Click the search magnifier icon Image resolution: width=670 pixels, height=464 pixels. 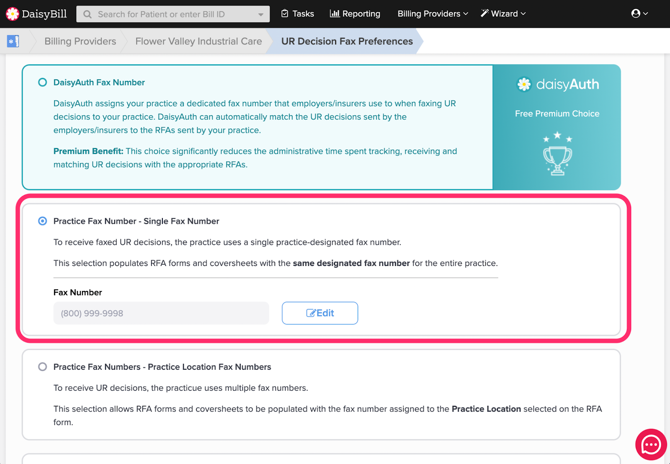pyautogui.click(x=88, y=14)
